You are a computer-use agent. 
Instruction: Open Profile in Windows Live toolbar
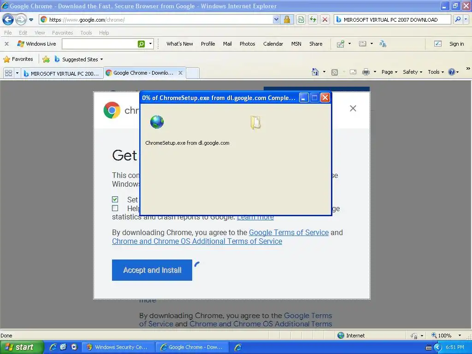(208, 44)
